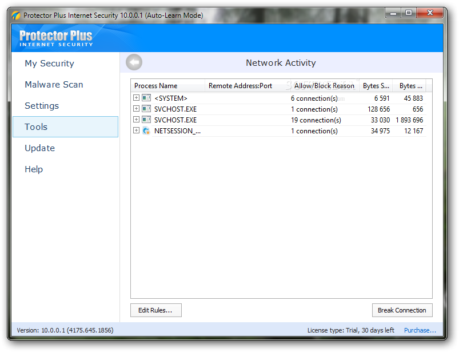Click the "128 656" bytes value
Image resolution: width=459 pixels, height=352 pixels.
coord(378,109)
